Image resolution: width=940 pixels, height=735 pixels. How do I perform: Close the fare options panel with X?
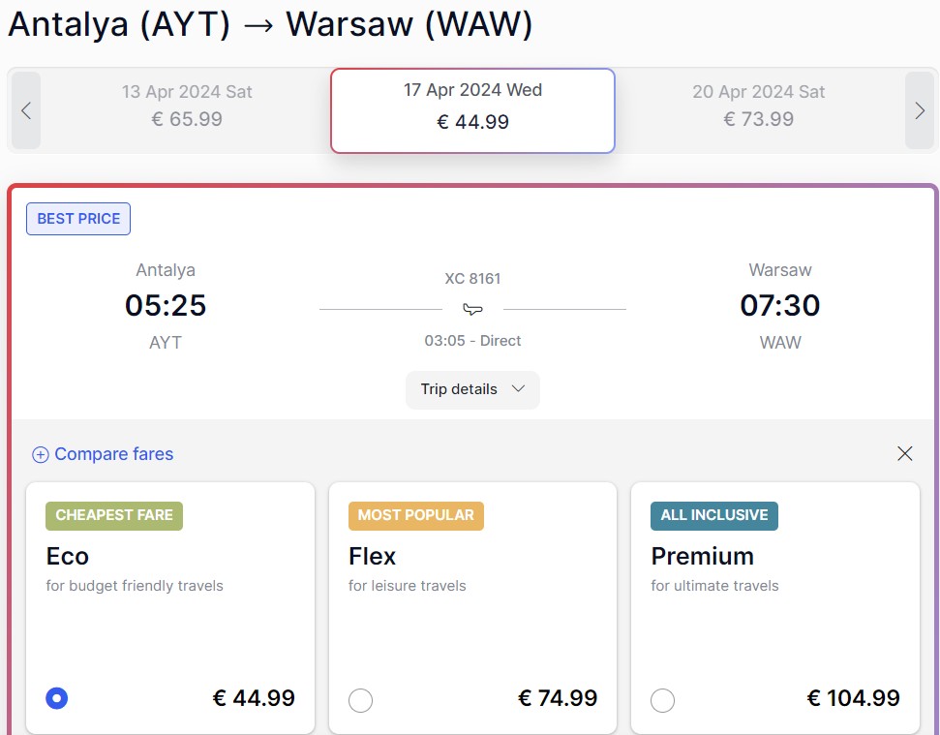pos(904,454)
